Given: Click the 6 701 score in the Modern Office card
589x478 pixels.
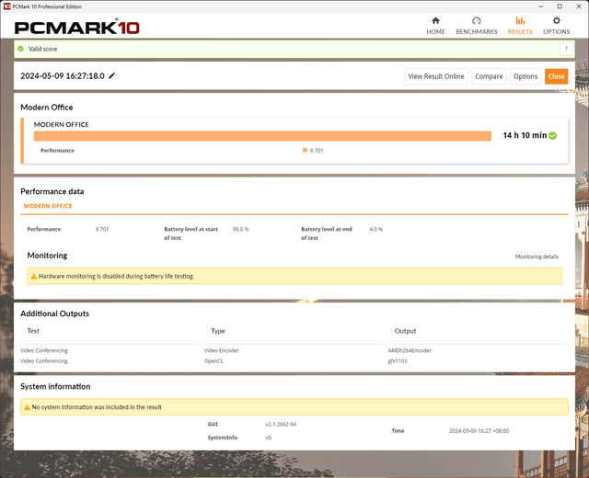Looking at the screenshot, I should pos(317,150).
